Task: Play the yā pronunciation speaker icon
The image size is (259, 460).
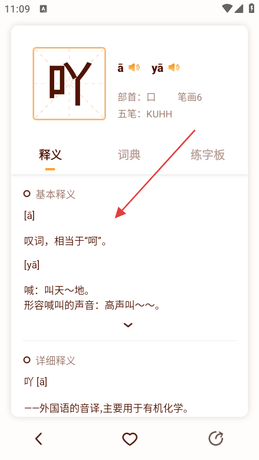Action: [x=174, y=68]
